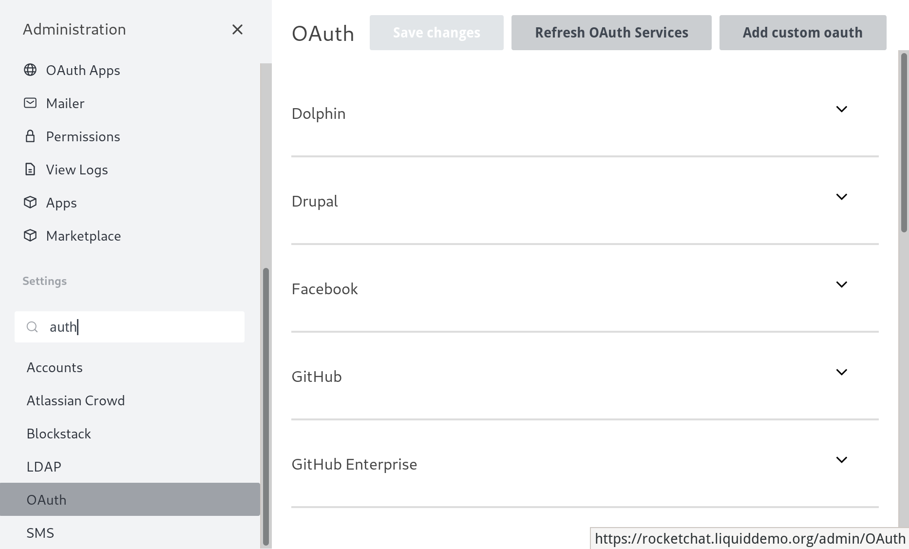Open View Logs via its document icon
Viewport: 909px width, 549px height.
[x=30, y=169]
